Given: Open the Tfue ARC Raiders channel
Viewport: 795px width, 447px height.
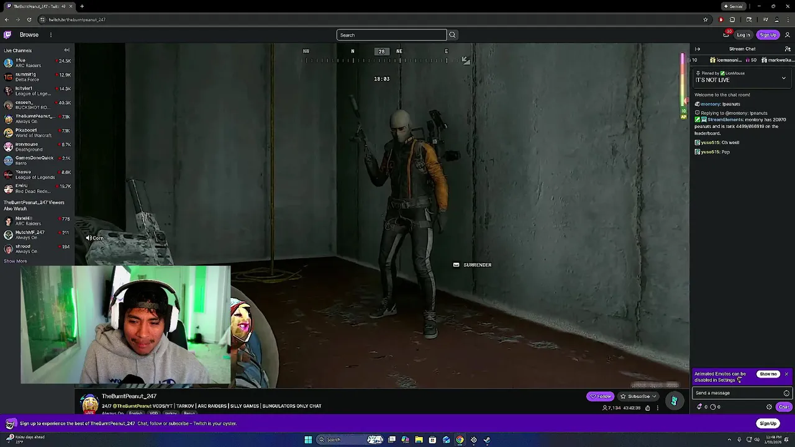Looking at the screenshot, I should tap(37, 63).
